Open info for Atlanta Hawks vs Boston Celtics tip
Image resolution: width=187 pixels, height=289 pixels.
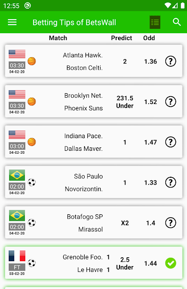click(170, 61)
